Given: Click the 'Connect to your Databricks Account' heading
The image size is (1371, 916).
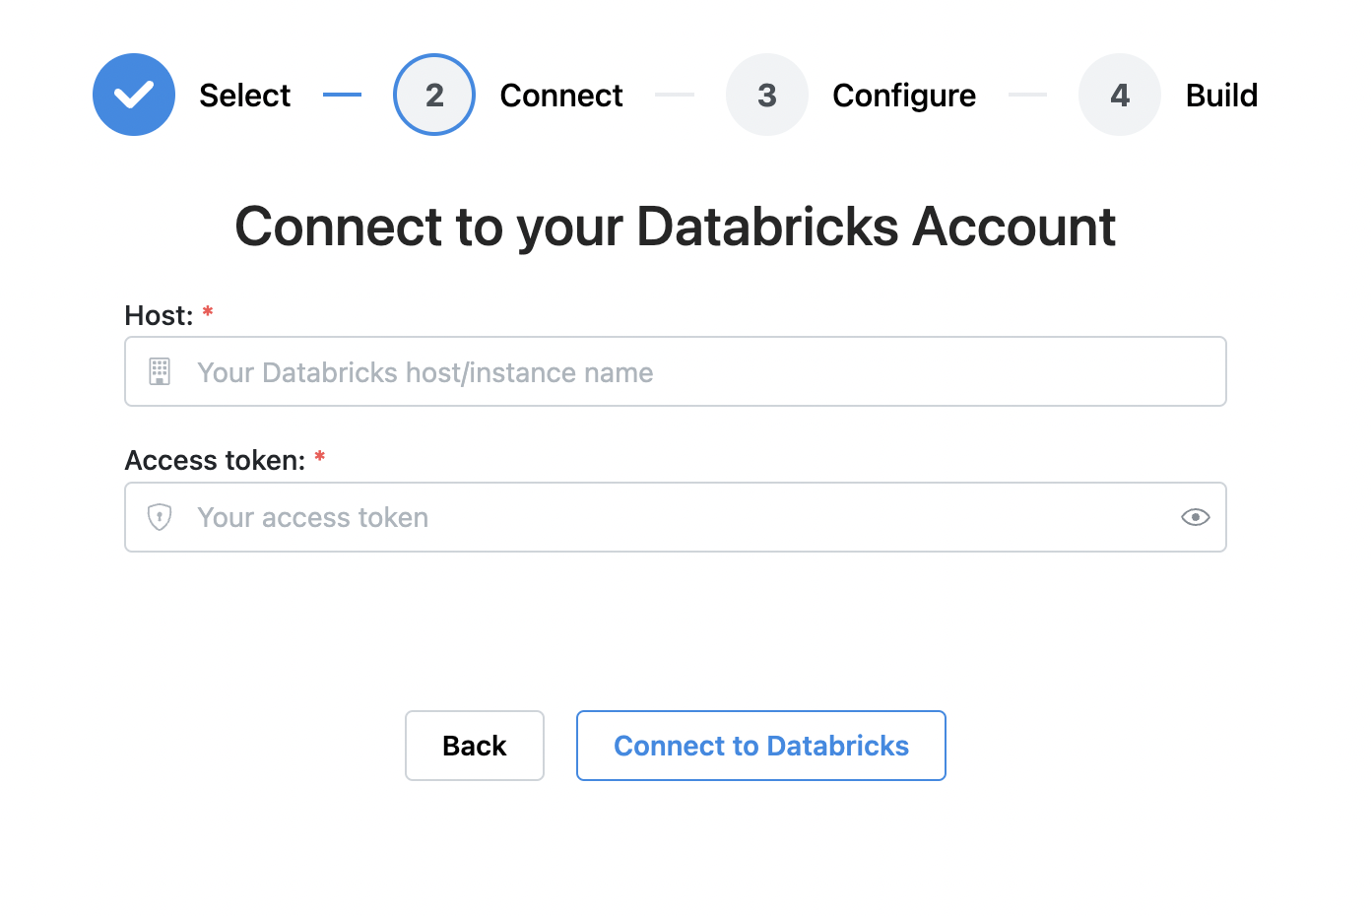Looking at the screenshot, I should pyautogui.click(x=676, y=227).
